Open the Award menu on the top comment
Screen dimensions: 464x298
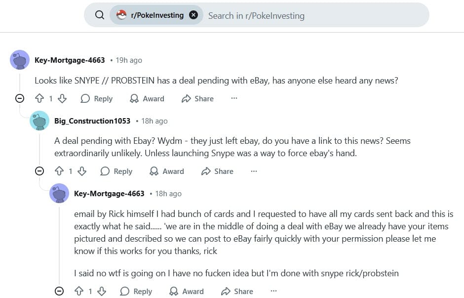click(147, 98)
